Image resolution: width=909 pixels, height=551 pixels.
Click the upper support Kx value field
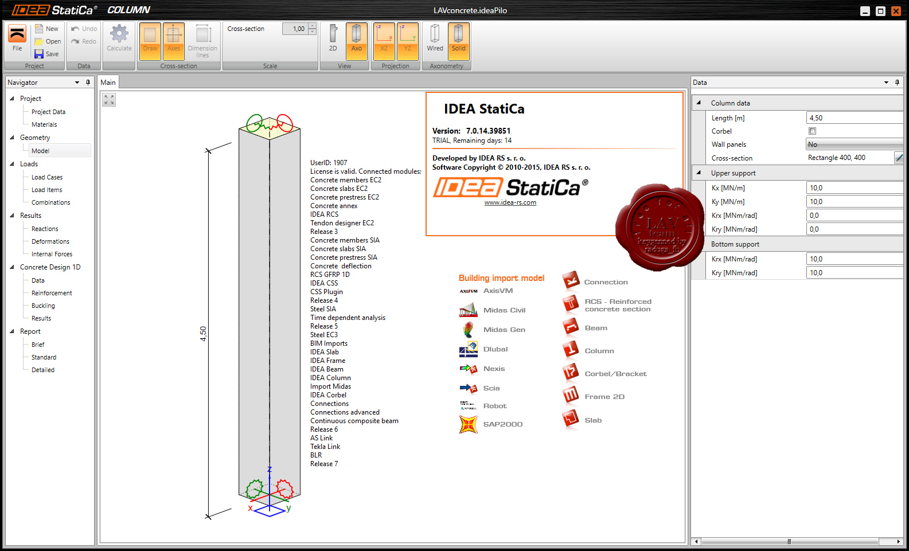pos(855,188)
